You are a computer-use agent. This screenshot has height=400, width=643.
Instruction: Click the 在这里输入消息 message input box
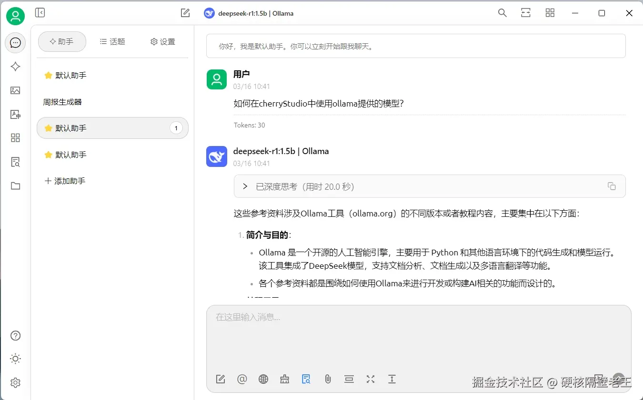click(x=419, y=338)
